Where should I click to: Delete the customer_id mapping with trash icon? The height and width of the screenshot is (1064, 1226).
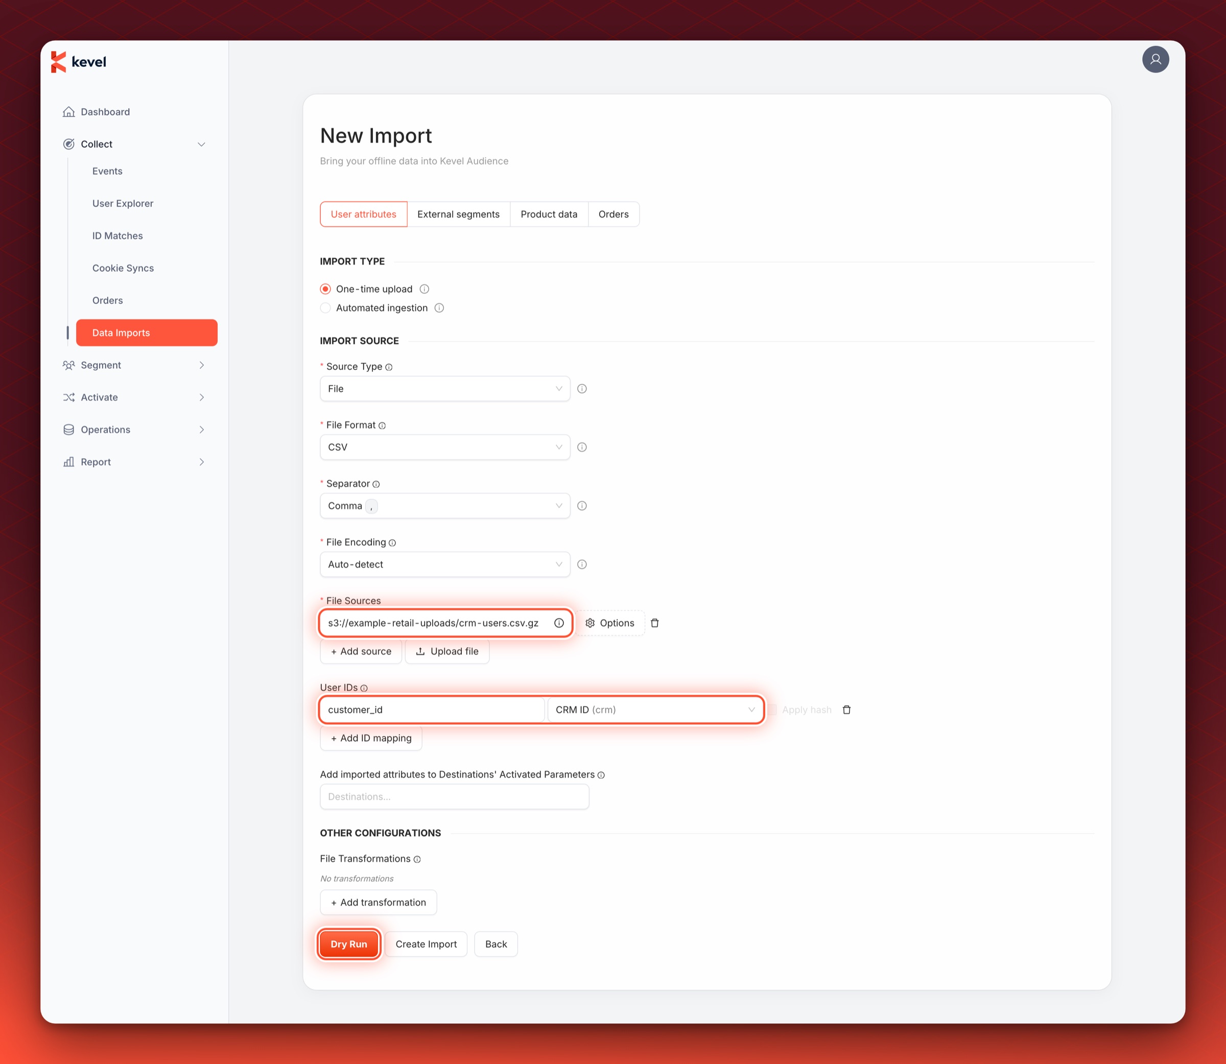(x=846, y=710)
